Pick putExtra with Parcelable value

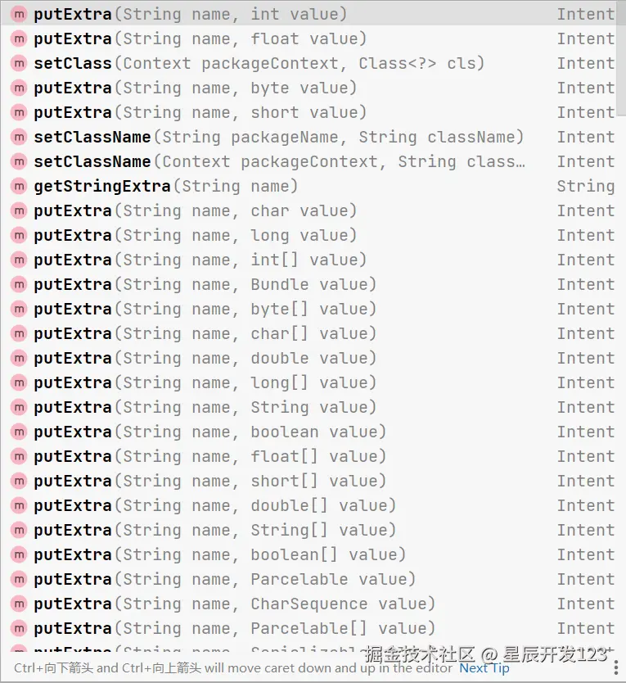click(224, 579)
